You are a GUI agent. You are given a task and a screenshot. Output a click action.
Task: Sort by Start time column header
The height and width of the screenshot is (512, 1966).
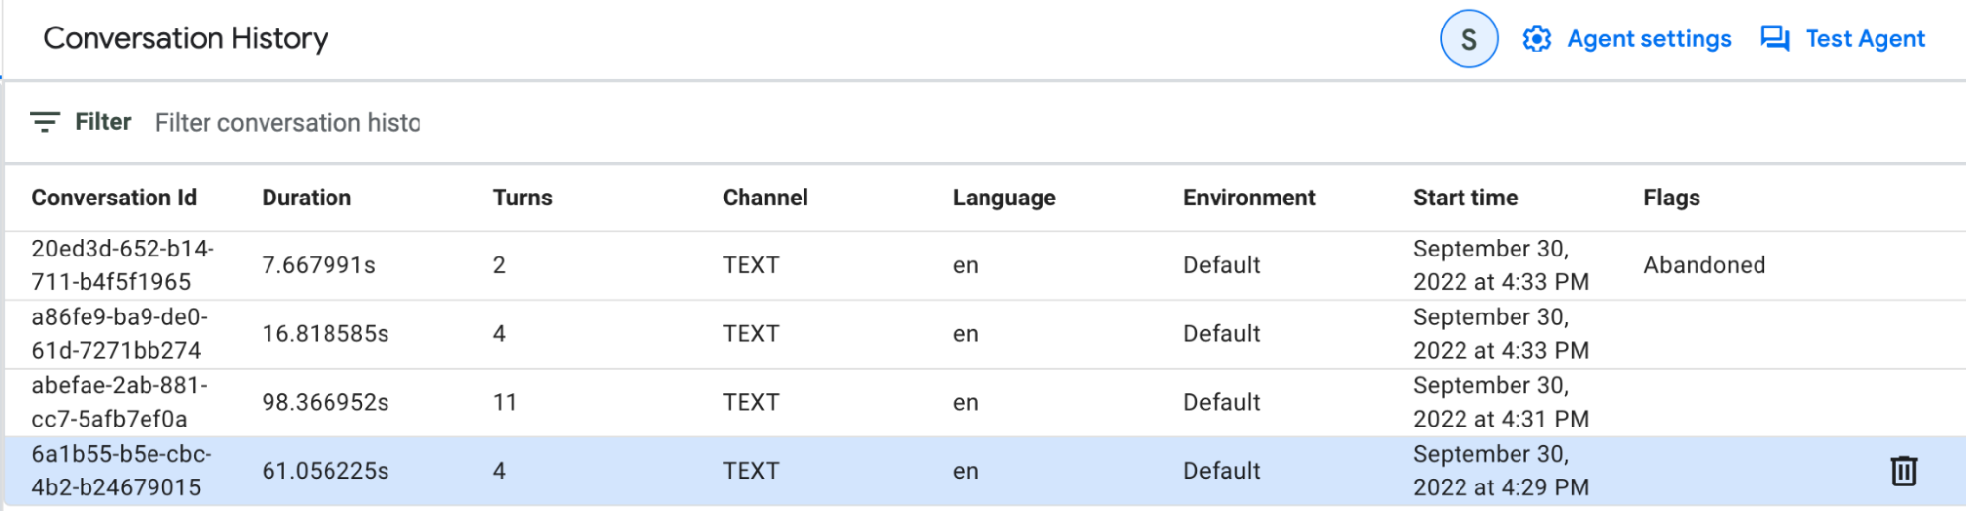(x=1465, y=198)
